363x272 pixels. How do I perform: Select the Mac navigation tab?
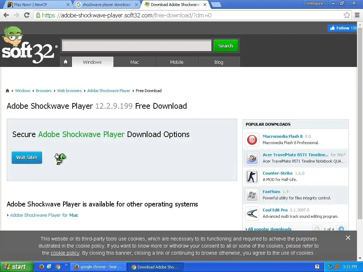pos(134,62)
